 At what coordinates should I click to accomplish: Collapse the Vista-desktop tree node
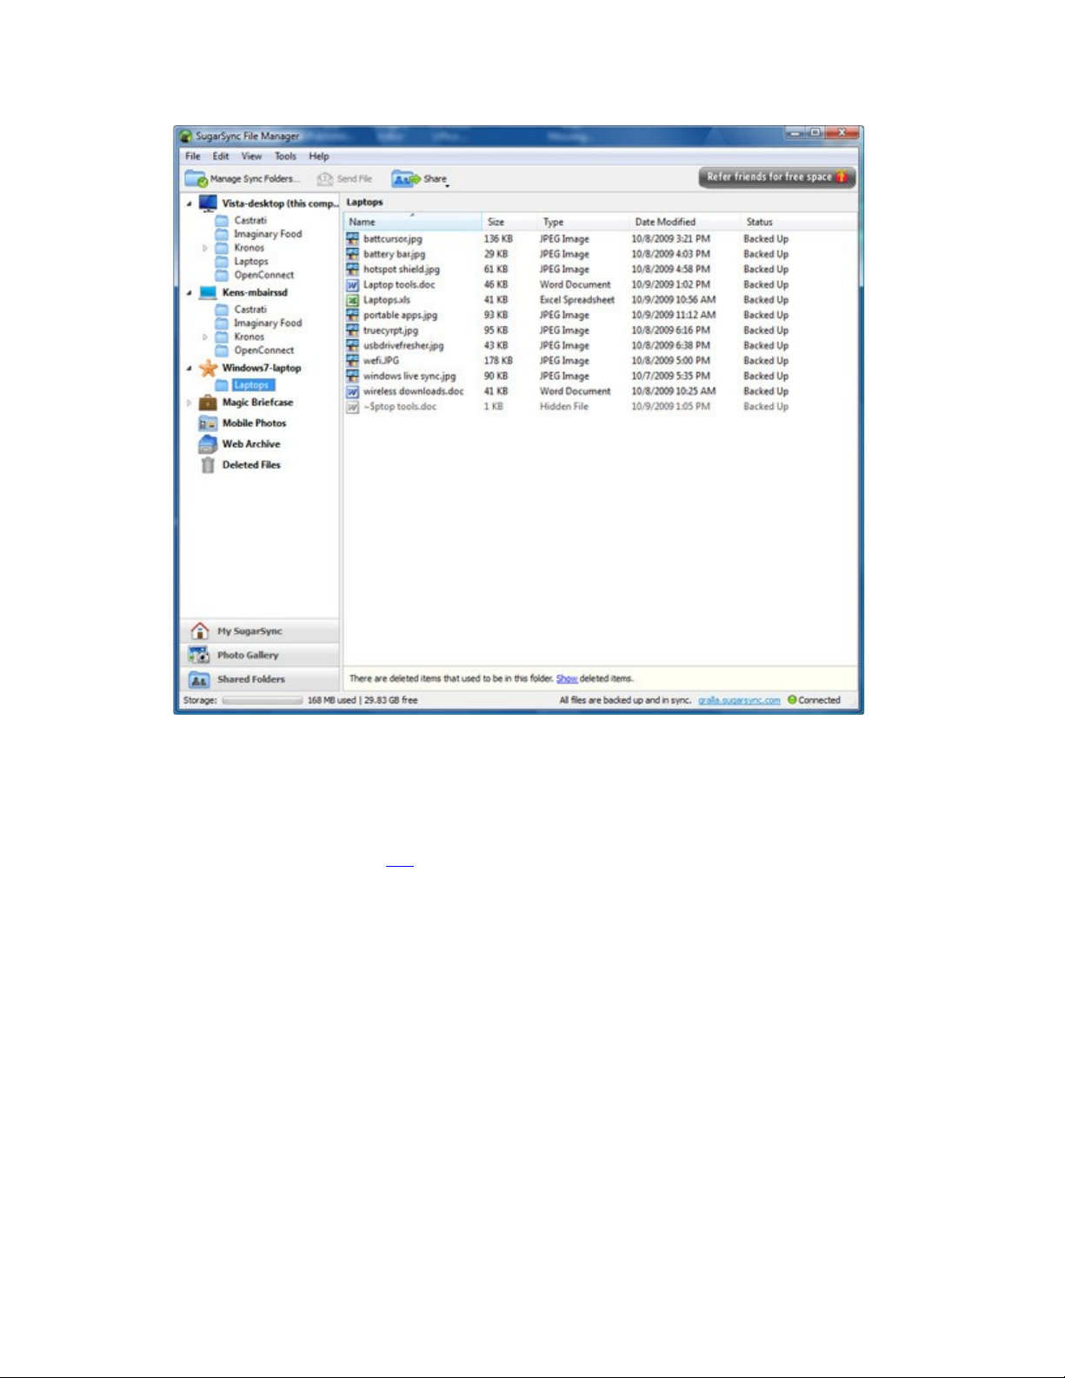tap(190, 204)
